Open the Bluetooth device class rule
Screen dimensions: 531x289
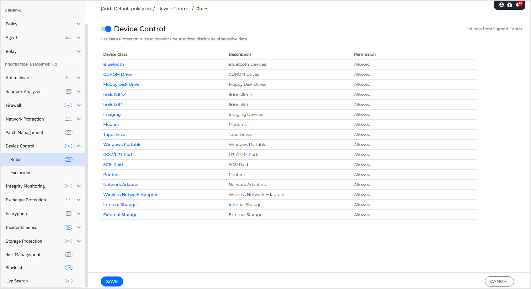113,64
